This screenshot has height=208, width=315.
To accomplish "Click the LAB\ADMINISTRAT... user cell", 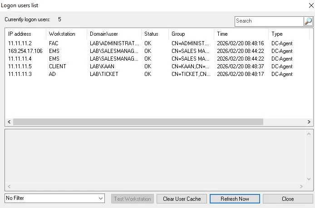I will pyautogui.click(x=114, y=43).
